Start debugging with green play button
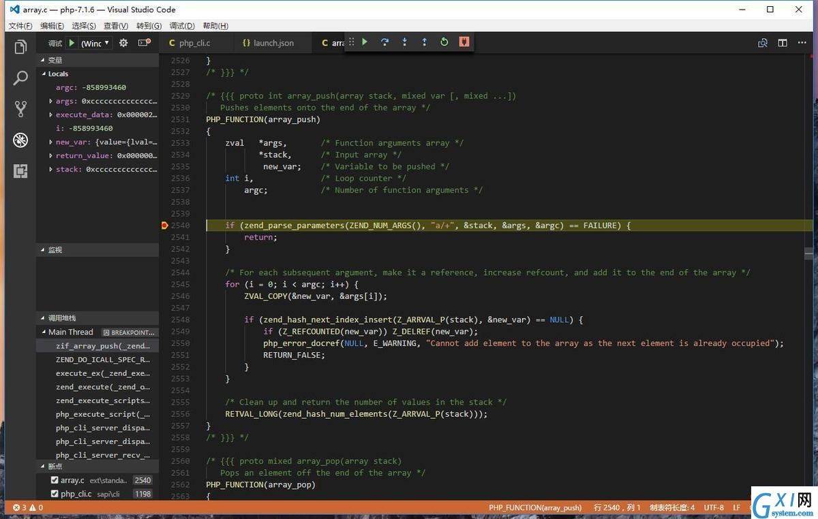This screenshot has width=818, height=519. click(x=72, y=43)
